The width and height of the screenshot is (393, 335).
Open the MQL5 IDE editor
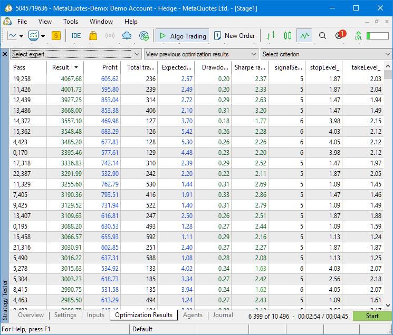76,36
